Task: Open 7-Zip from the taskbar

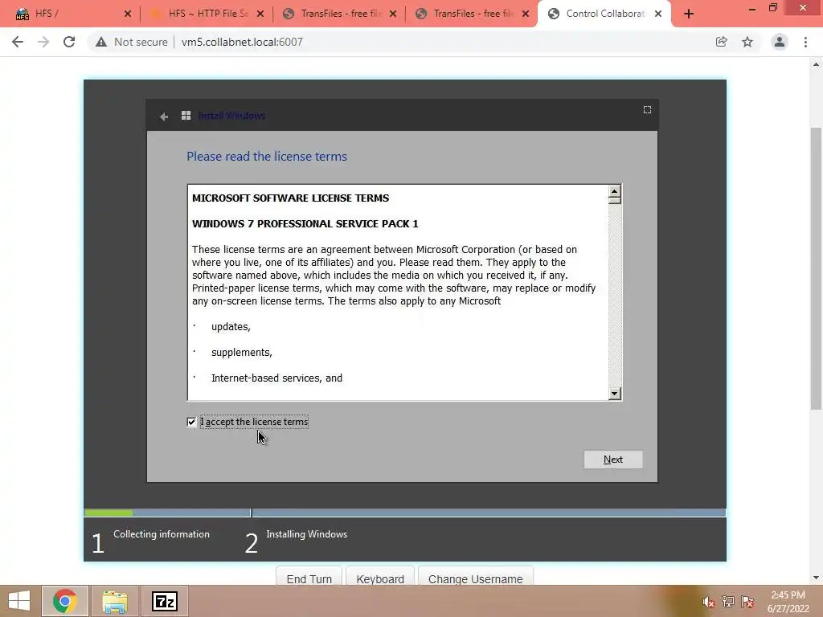Action: point(165,601)
